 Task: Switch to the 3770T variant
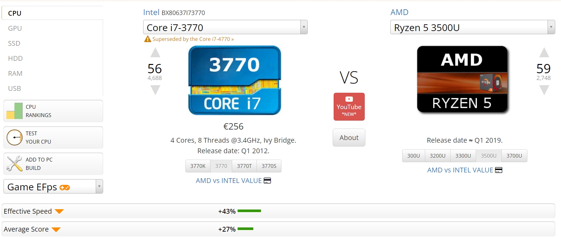[x=244, y=166]
